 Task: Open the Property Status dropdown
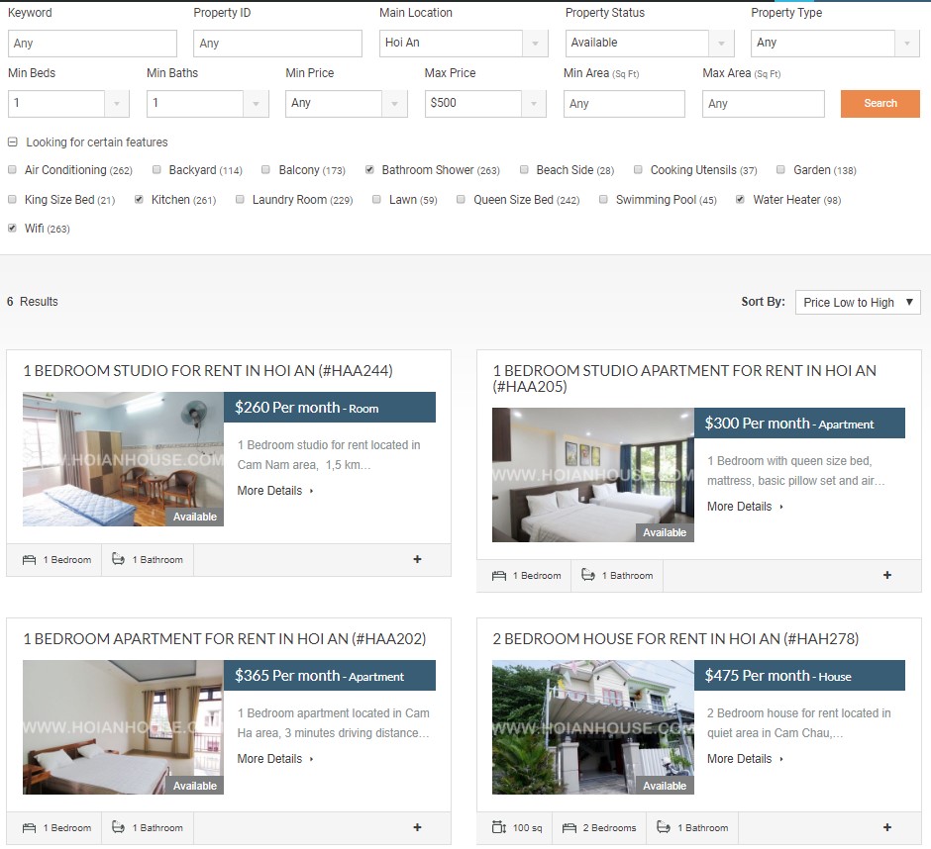[650, 44]
